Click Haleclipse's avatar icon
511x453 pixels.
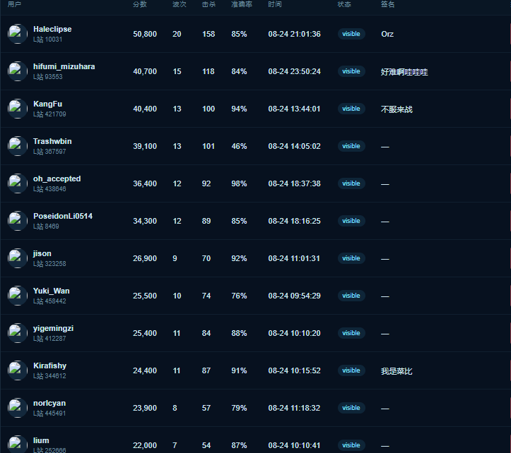click(x=18, y=34)
